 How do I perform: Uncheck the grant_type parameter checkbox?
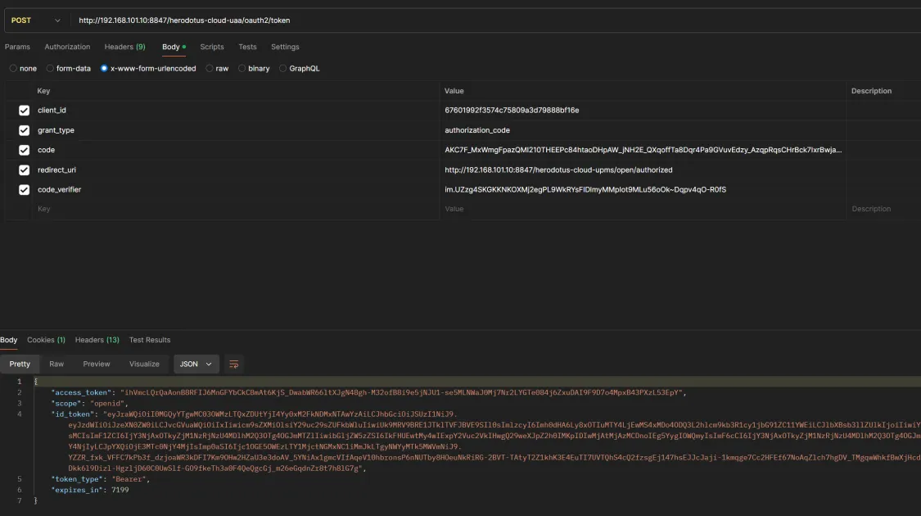click(x=24, y=130)
